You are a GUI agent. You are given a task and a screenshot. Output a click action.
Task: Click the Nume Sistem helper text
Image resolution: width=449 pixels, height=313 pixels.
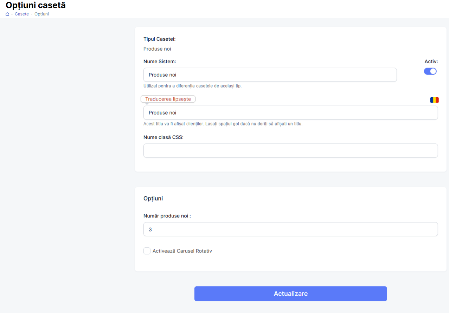coord(192,86)
